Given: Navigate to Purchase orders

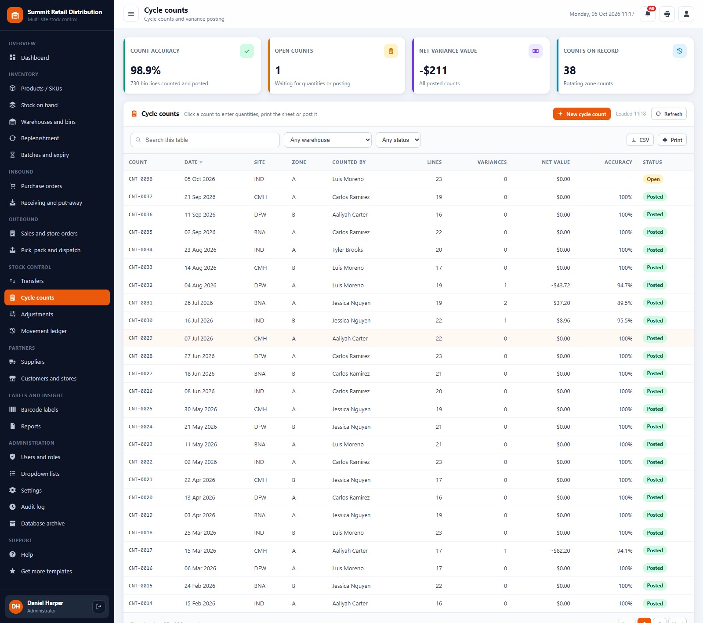Looking at the screenshot, I should tap(57, 186).
